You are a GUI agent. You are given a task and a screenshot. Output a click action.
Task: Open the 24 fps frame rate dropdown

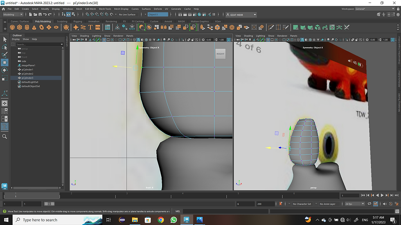tap(354, 204)
